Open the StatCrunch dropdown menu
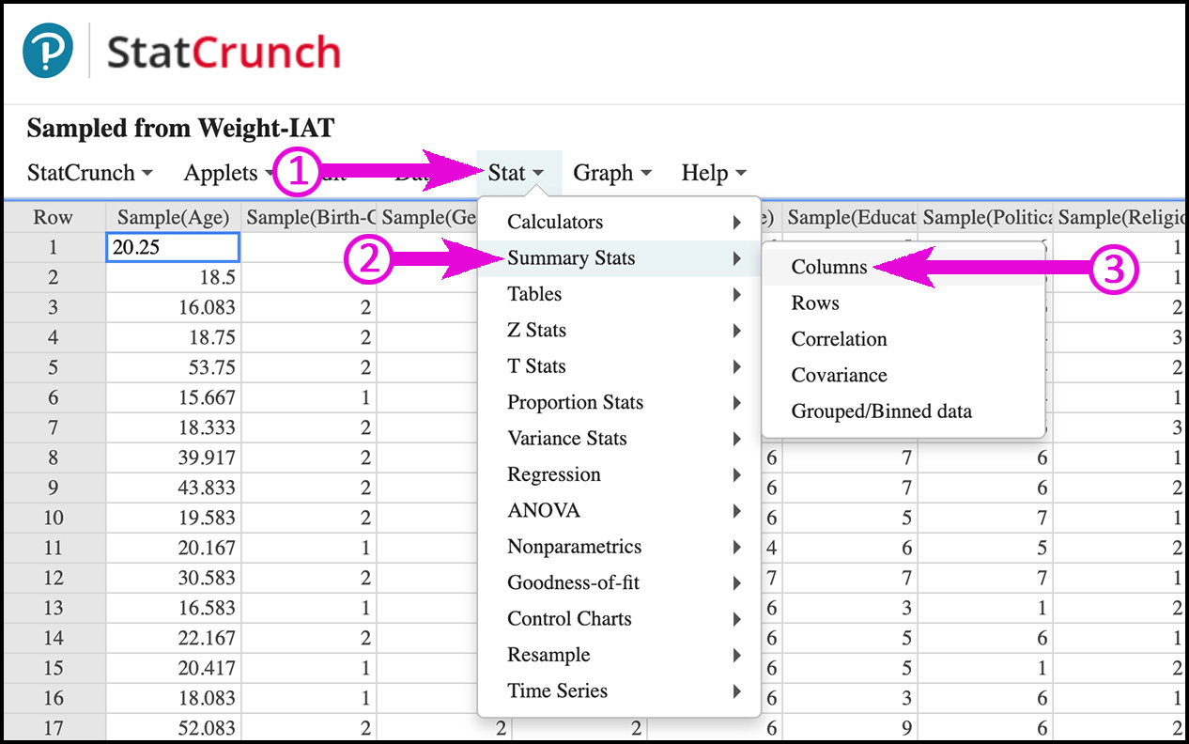1189x744 pixels. tap(90, 173)
